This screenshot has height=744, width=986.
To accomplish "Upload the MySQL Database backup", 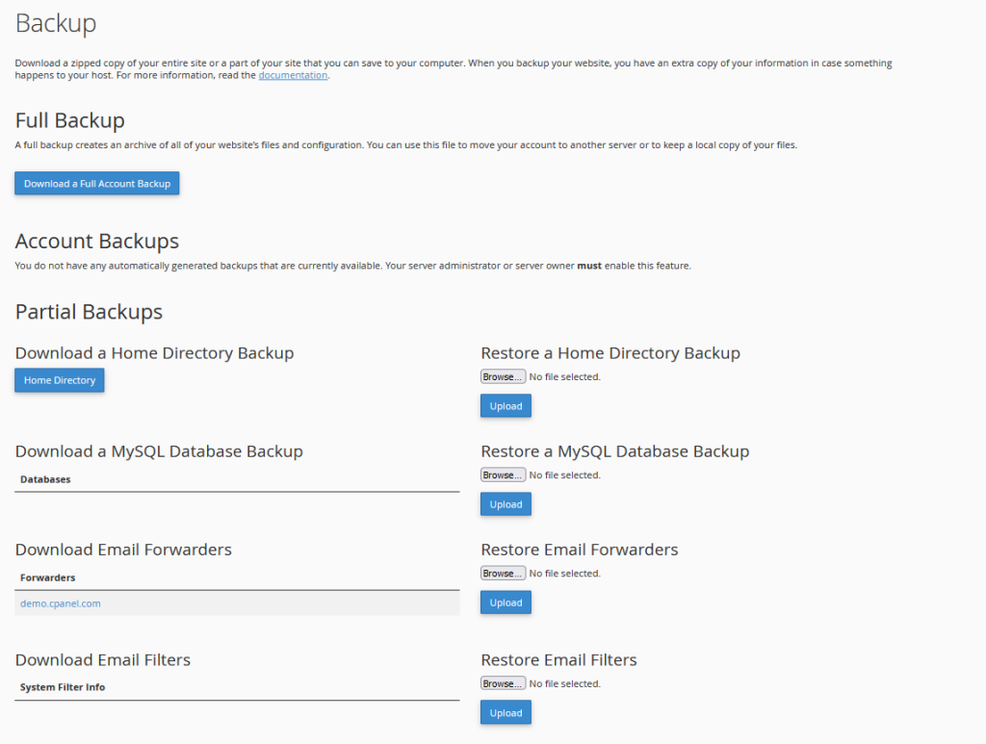I will click(x=506, y=504).
